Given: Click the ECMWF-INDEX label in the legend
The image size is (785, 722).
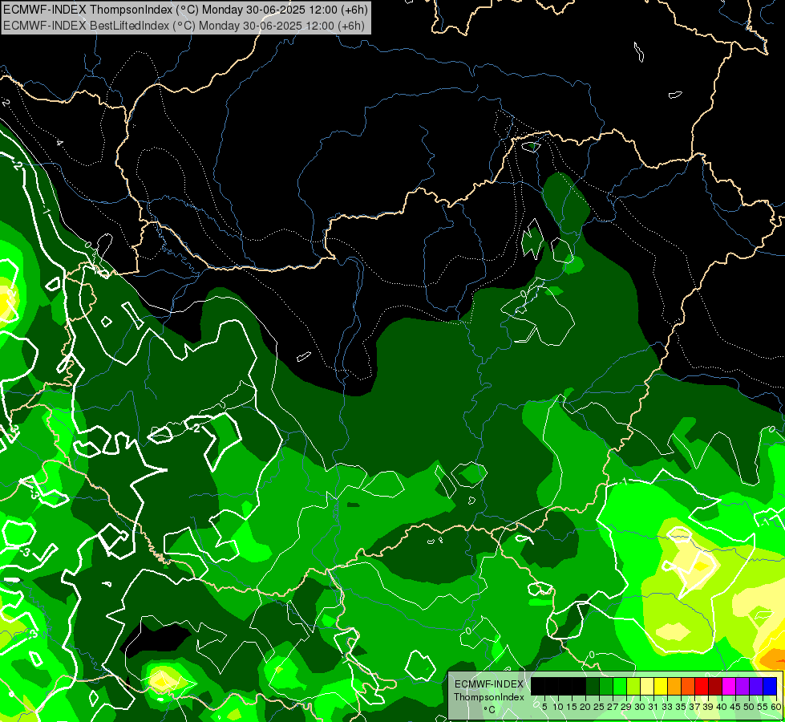Looking at the screenshot, I should coord(489,684).
